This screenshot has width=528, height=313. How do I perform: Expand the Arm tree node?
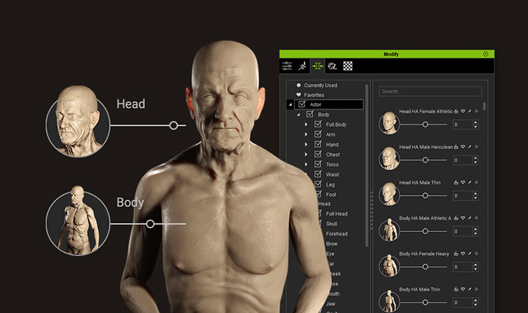click(306, 135)
